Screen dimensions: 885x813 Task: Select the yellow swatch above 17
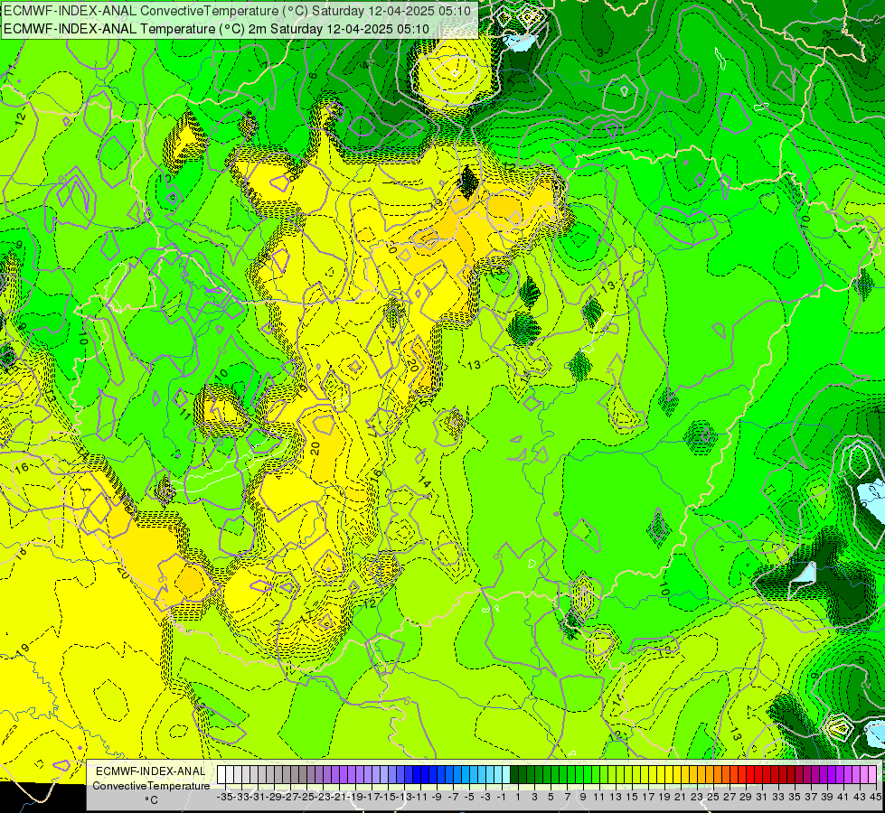click(645, 775)
